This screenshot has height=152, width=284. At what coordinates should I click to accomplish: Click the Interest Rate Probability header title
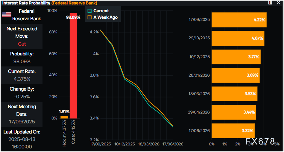pyautogui.click(x=26, y=3)
